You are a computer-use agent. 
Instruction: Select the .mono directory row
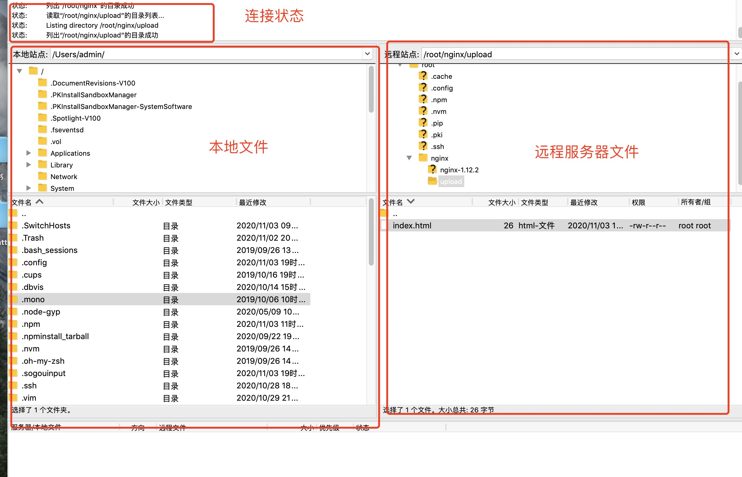click(33, 299)
